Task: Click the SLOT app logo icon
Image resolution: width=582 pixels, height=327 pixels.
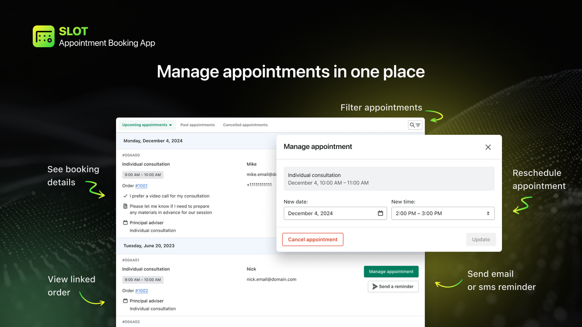Action: pyautogui.click(x=44, y=36)
